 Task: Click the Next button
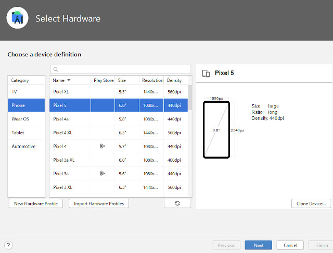(x=259, y=245)
